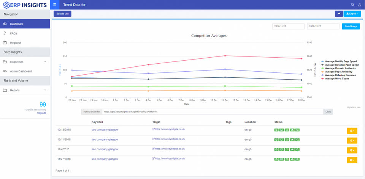Copy the public share URL
This screenshot has height=179, width=365.
[328, 111]
